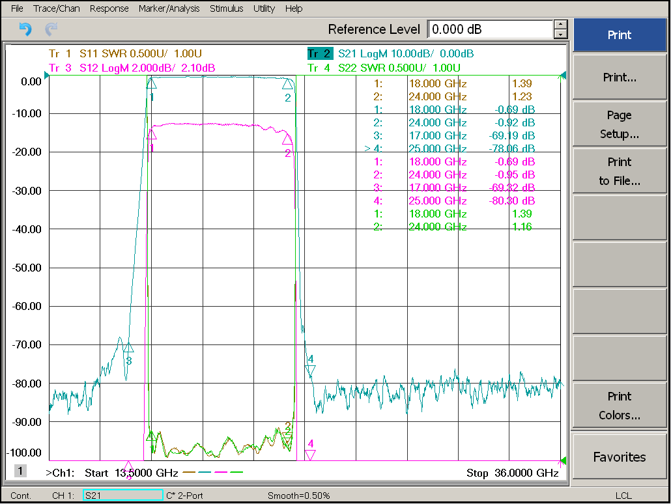Click the Favorites softkey
This screenshot has width=671, height=504.
point(620,457)
